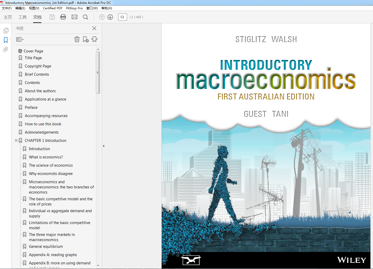This screenshot has height=269, width=373.
Task: Open the 编辑(E) menu
Action: [x=20, y=8]
